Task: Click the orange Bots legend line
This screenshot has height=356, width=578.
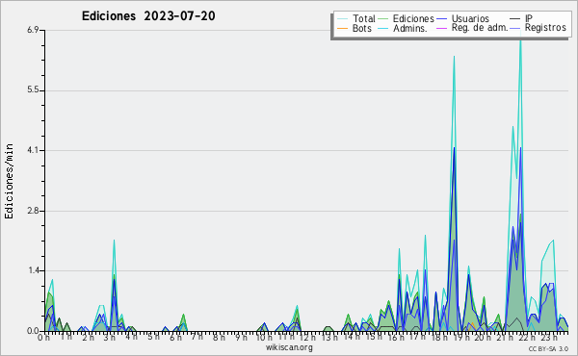Action: [x=342, y=28]
